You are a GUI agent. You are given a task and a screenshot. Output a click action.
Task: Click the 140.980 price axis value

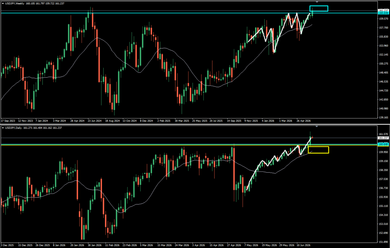tap(383, 109)
